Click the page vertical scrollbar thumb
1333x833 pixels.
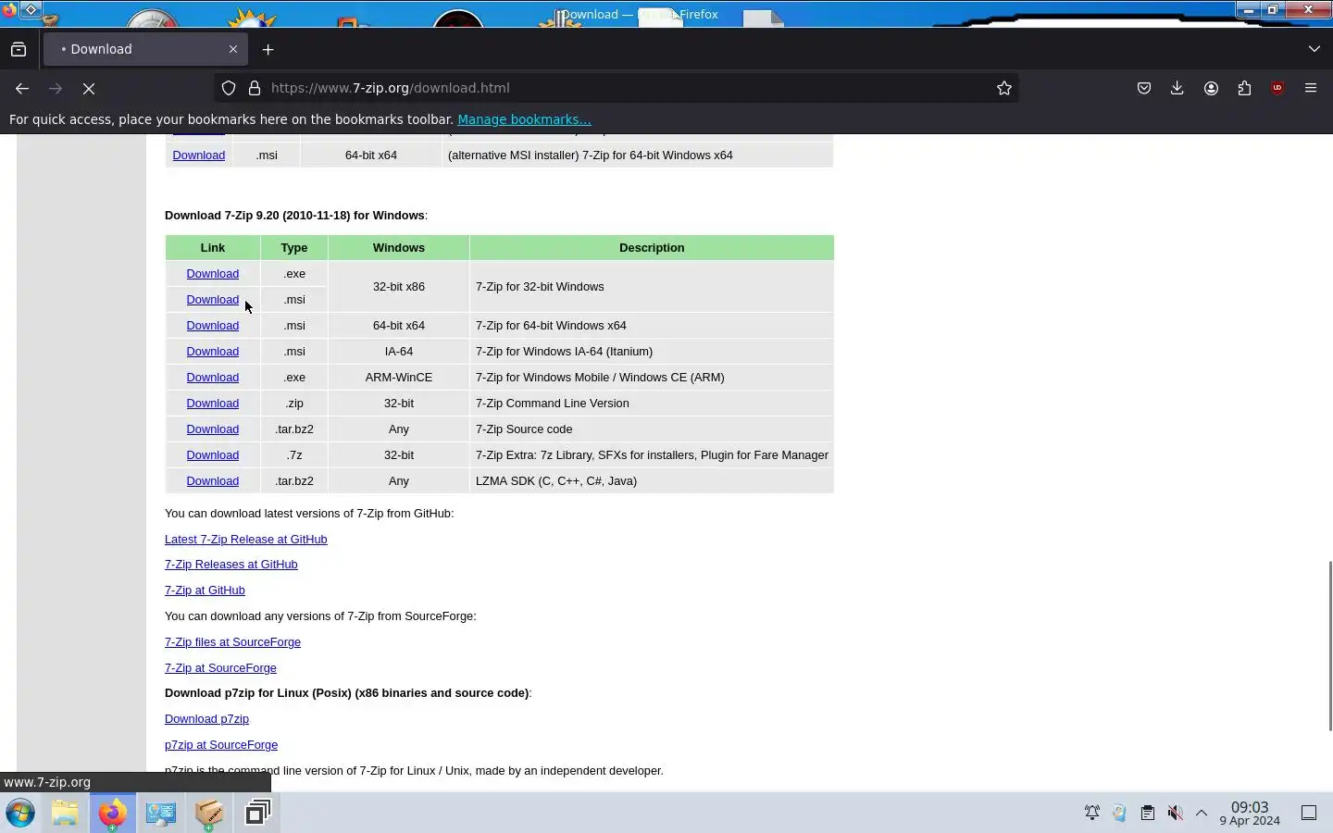point(1329,645)
